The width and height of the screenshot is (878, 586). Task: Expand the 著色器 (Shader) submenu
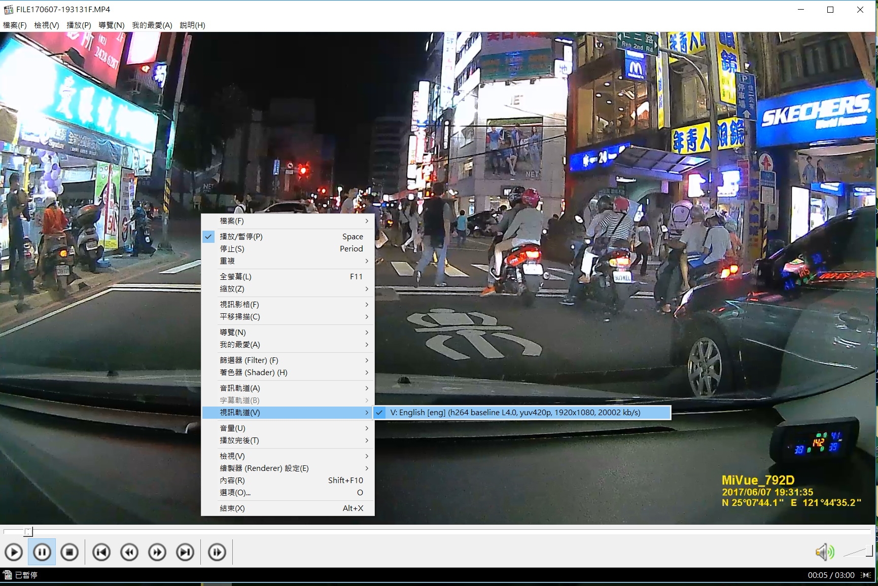pos(288,373)
